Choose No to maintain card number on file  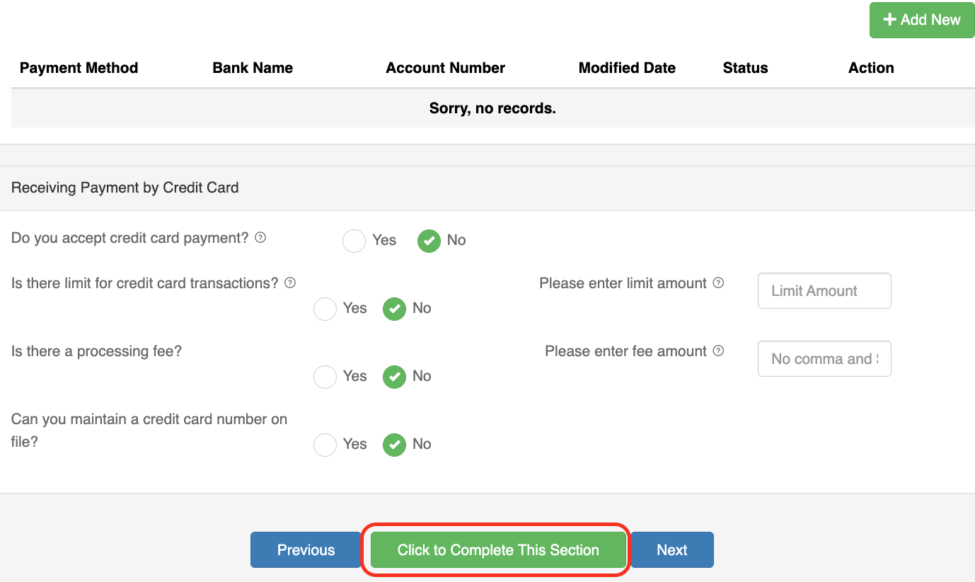[394, 445]
